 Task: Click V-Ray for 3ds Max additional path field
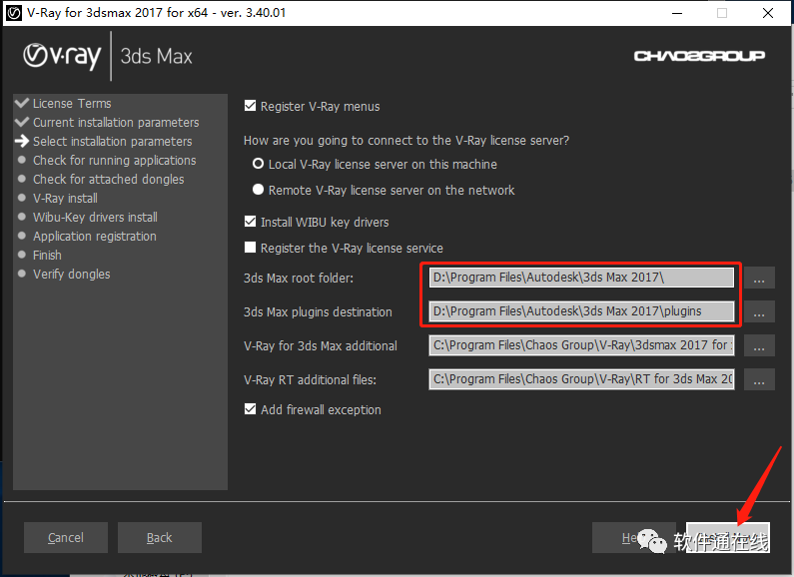[581, 345]
